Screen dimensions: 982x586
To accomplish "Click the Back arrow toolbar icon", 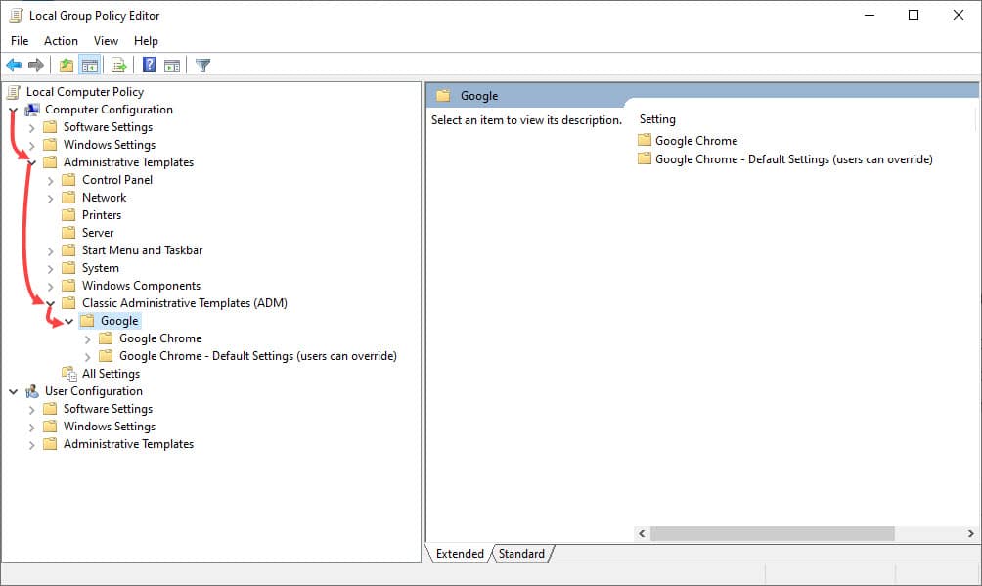I will click(x=14, y=65).
